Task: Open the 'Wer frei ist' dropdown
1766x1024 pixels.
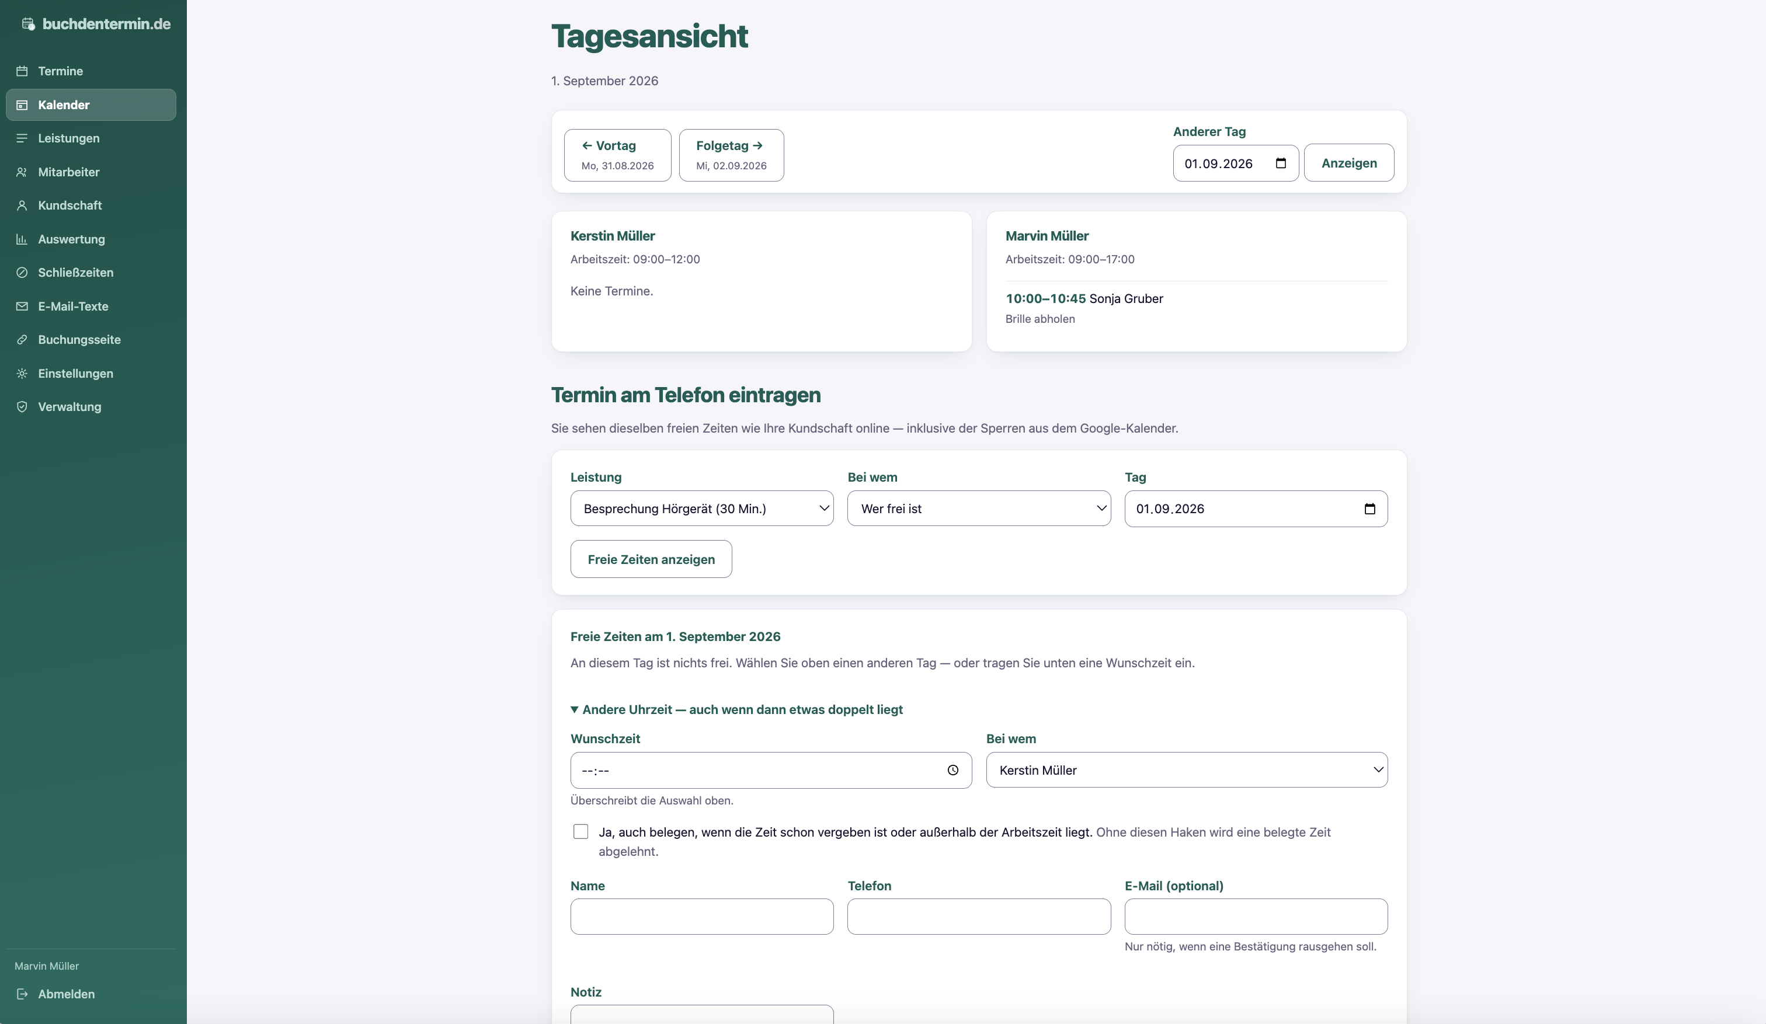Action: click(x=978, y=508)
